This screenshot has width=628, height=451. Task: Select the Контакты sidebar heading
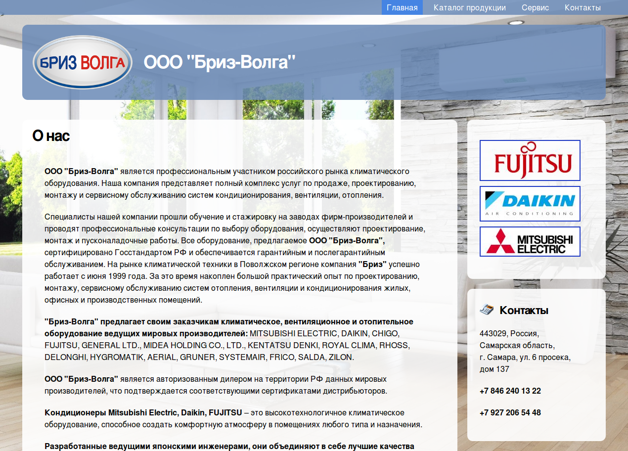[524, 310]
